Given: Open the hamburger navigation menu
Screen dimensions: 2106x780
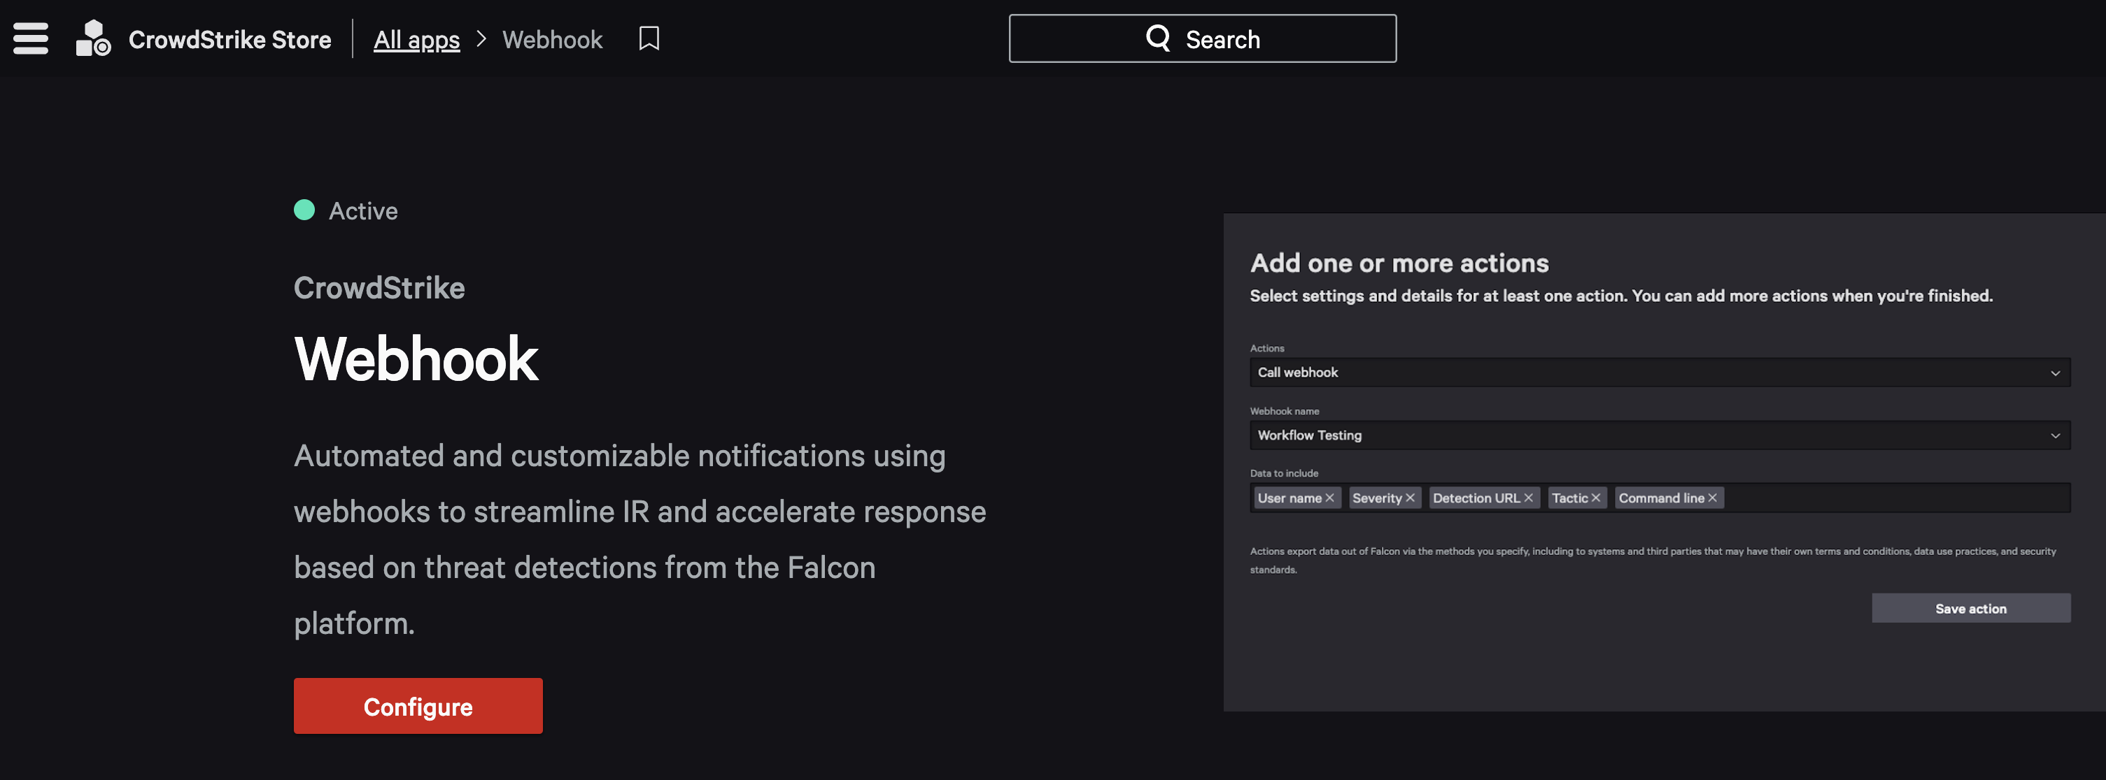Looking at the screenshot, I should (x=30, y=38).
